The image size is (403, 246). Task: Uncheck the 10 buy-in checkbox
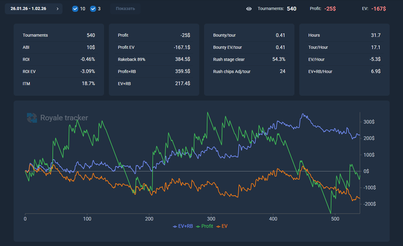coord(75,9)
